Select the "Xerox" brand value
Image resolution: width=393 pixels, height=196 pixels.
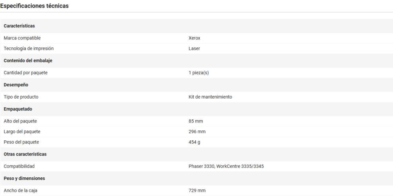(x=195, y=38)
